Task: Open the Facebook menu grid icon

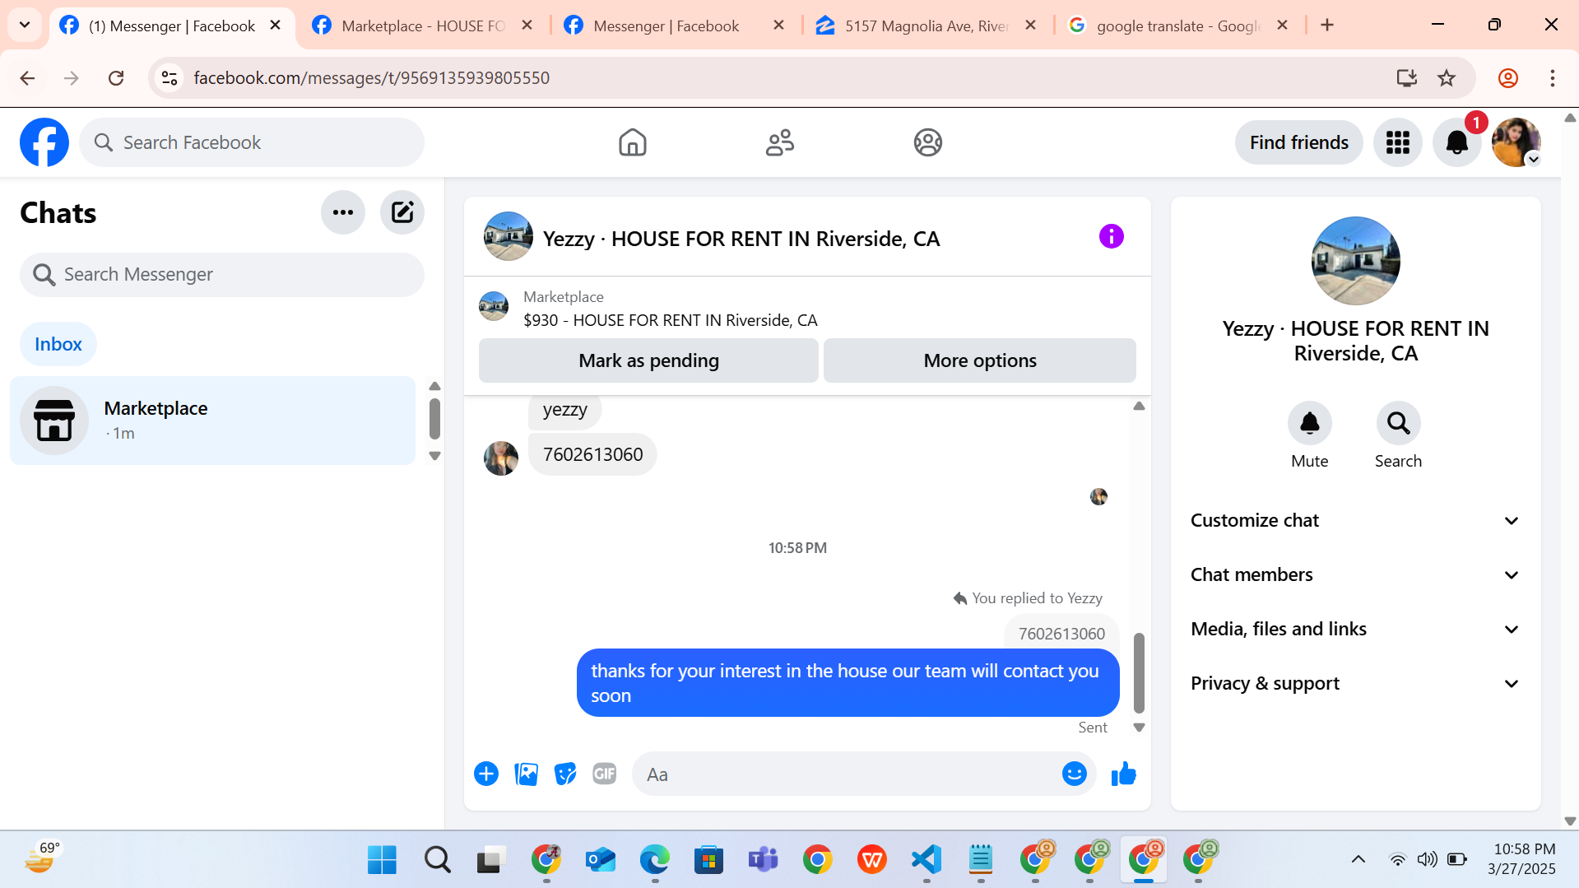Action: 1397,142
